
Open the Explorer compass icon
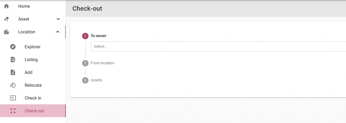[x=13, y=47]
